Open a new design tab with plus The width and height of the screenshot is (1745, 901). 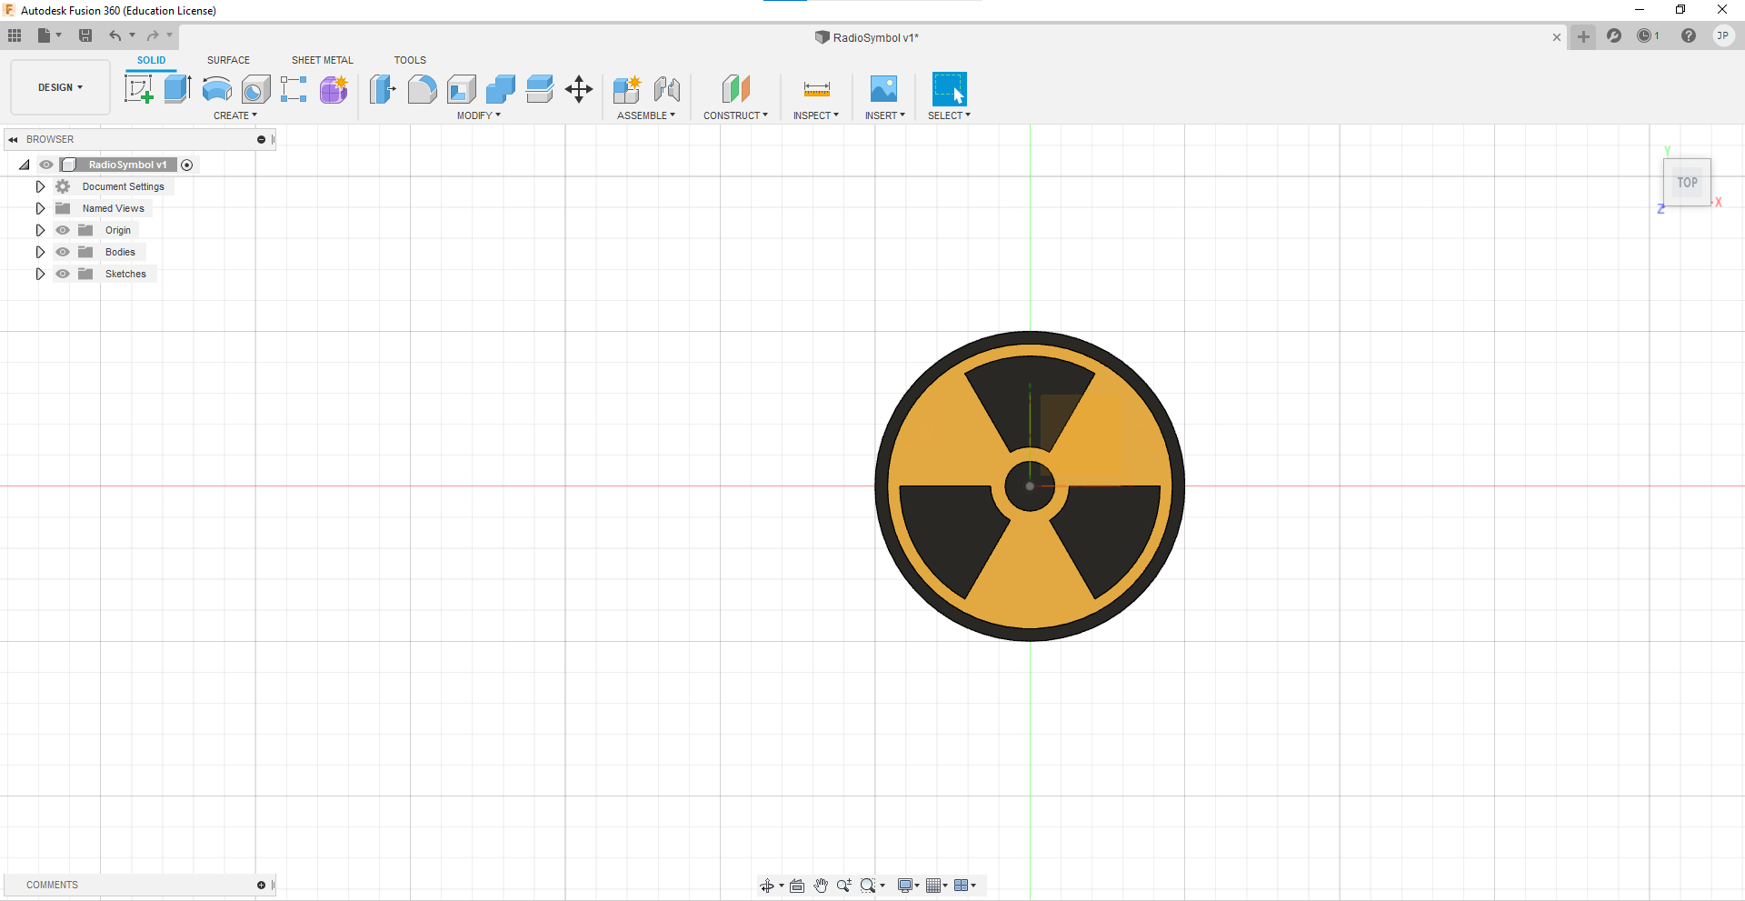pyautogui.click(x=1583, y=36)
